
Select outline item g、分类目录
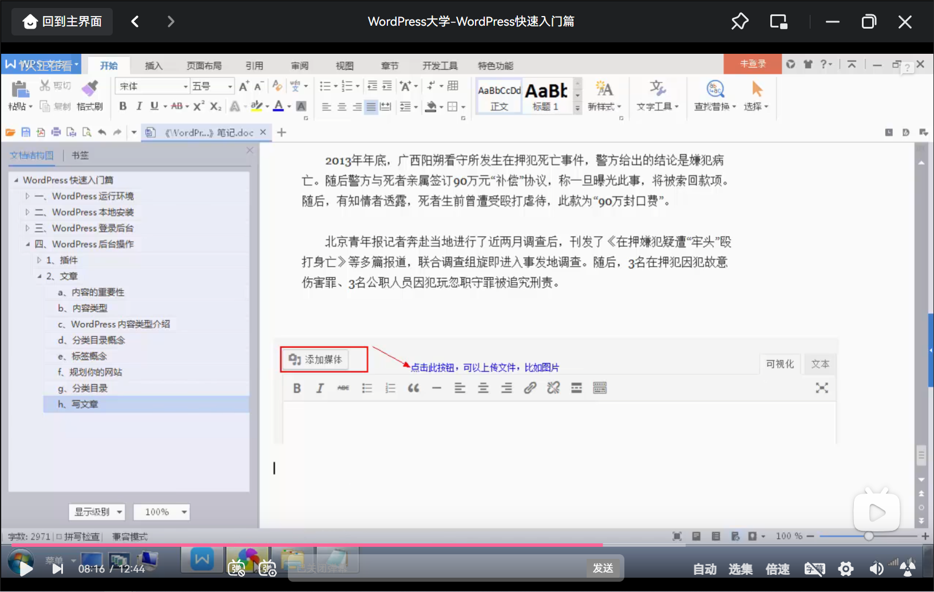[x=83, y=388]
